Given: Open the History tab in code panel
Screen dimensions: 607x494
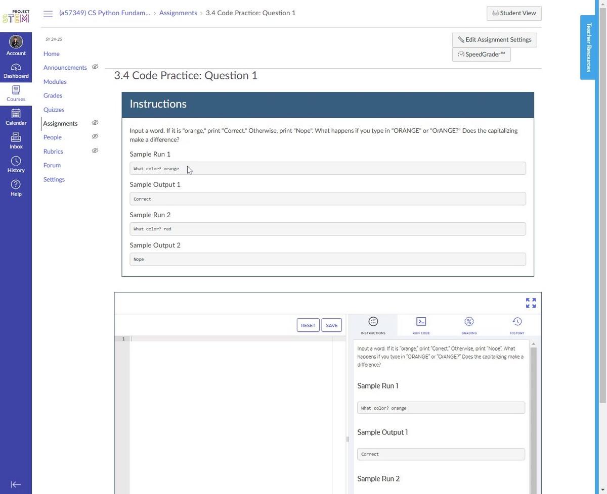Looking at the screenshot, I should click(517, 325).
